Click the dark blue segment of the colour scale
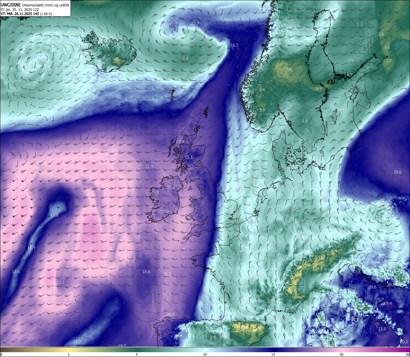Image resolution: width=410 pixels, height=357 pixels. (x=273, y=350)
